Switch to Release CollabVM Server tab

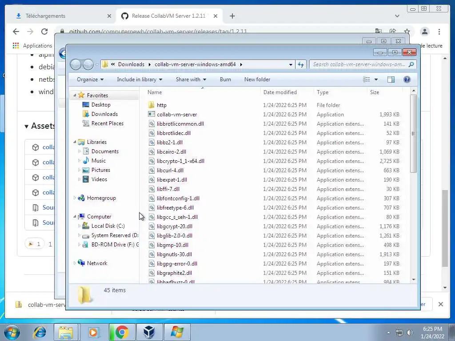[169, 16]
